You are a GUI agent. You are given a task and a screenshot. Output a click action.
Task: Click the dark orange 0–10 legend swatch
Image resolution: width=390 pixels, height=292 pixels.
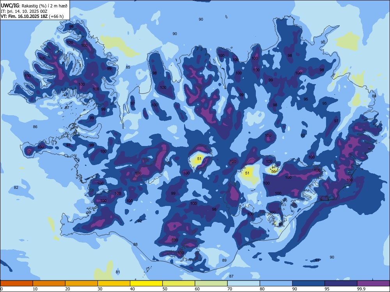tap(17, 283)
